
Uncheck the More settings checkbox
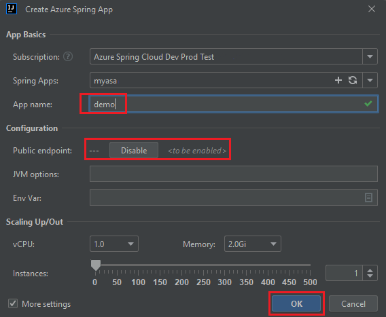tap(13, 303)
